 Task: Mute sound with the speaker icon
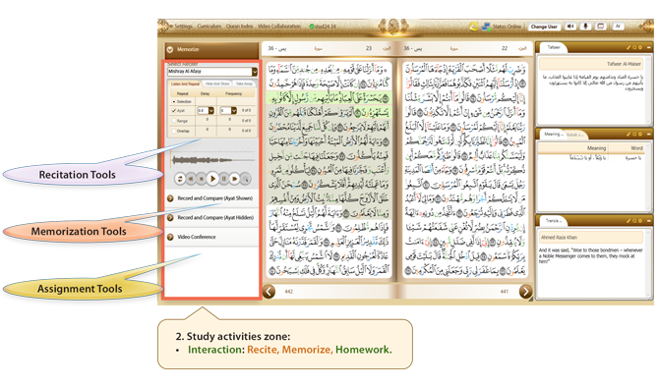(570, 27)
